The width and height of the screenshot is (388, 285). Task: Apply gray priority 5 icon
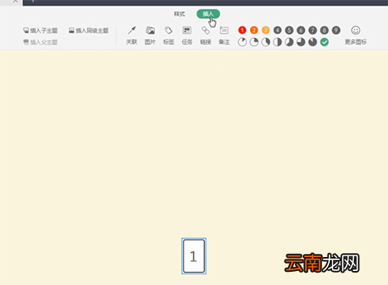coord(289,30)
